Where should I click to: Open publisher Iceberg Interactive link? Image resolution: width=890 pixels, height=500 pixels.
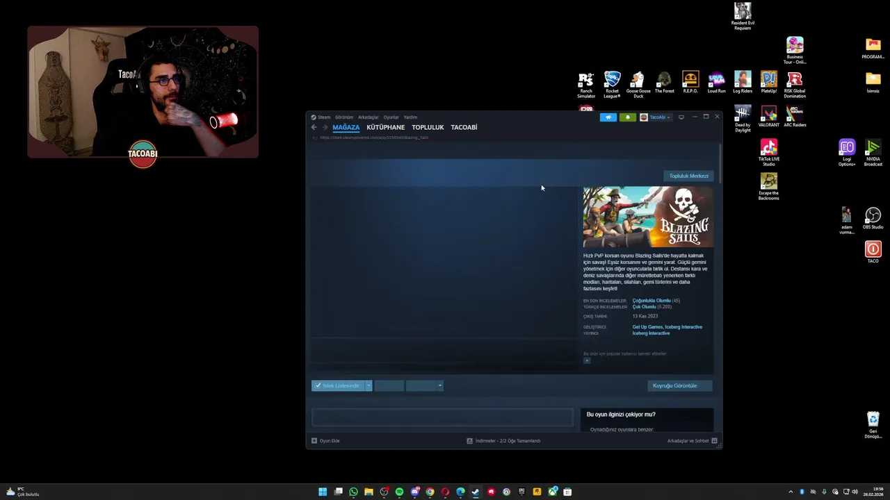[651, 333]
